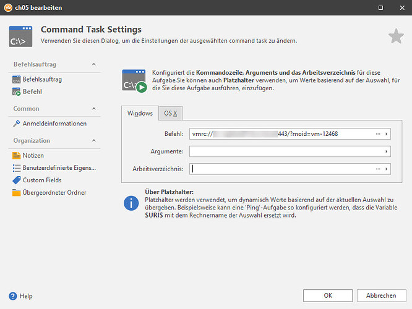Screen dimensions: 412x309
Task: Collapse the Befehlsauftrag section header
Action: tap(93, 64)
